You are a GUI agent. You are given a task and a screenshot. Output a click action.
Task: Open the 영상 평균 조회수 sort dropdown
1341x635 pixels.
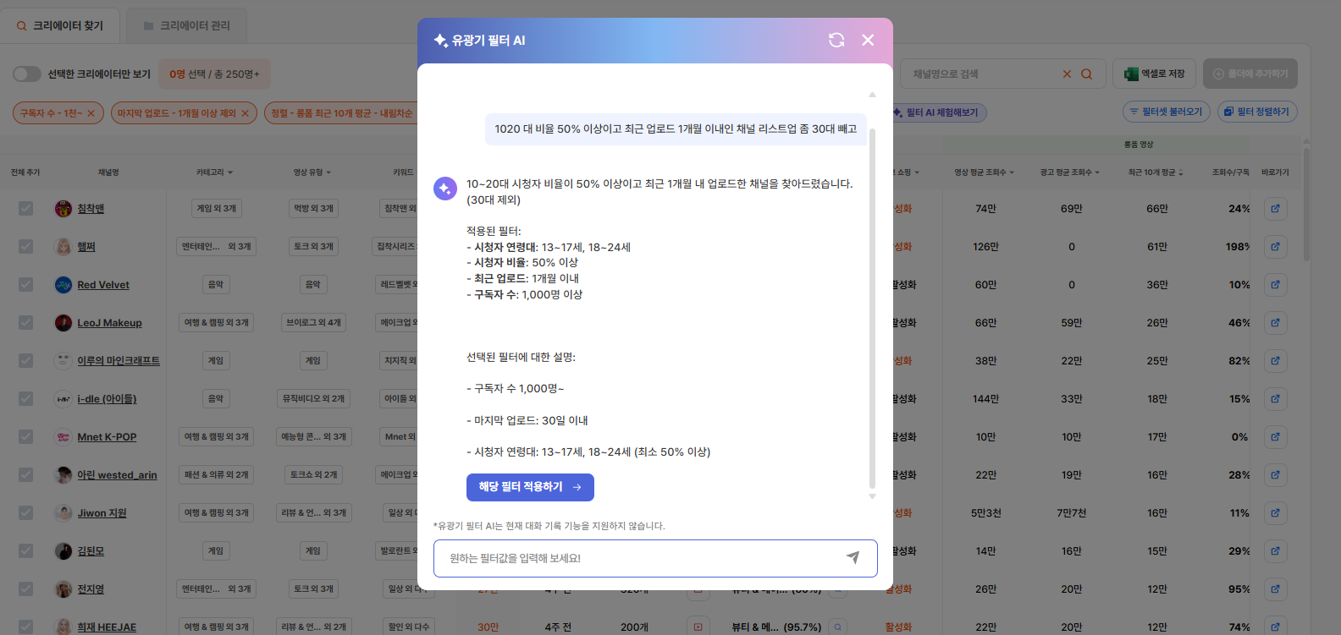click(985, 172)
